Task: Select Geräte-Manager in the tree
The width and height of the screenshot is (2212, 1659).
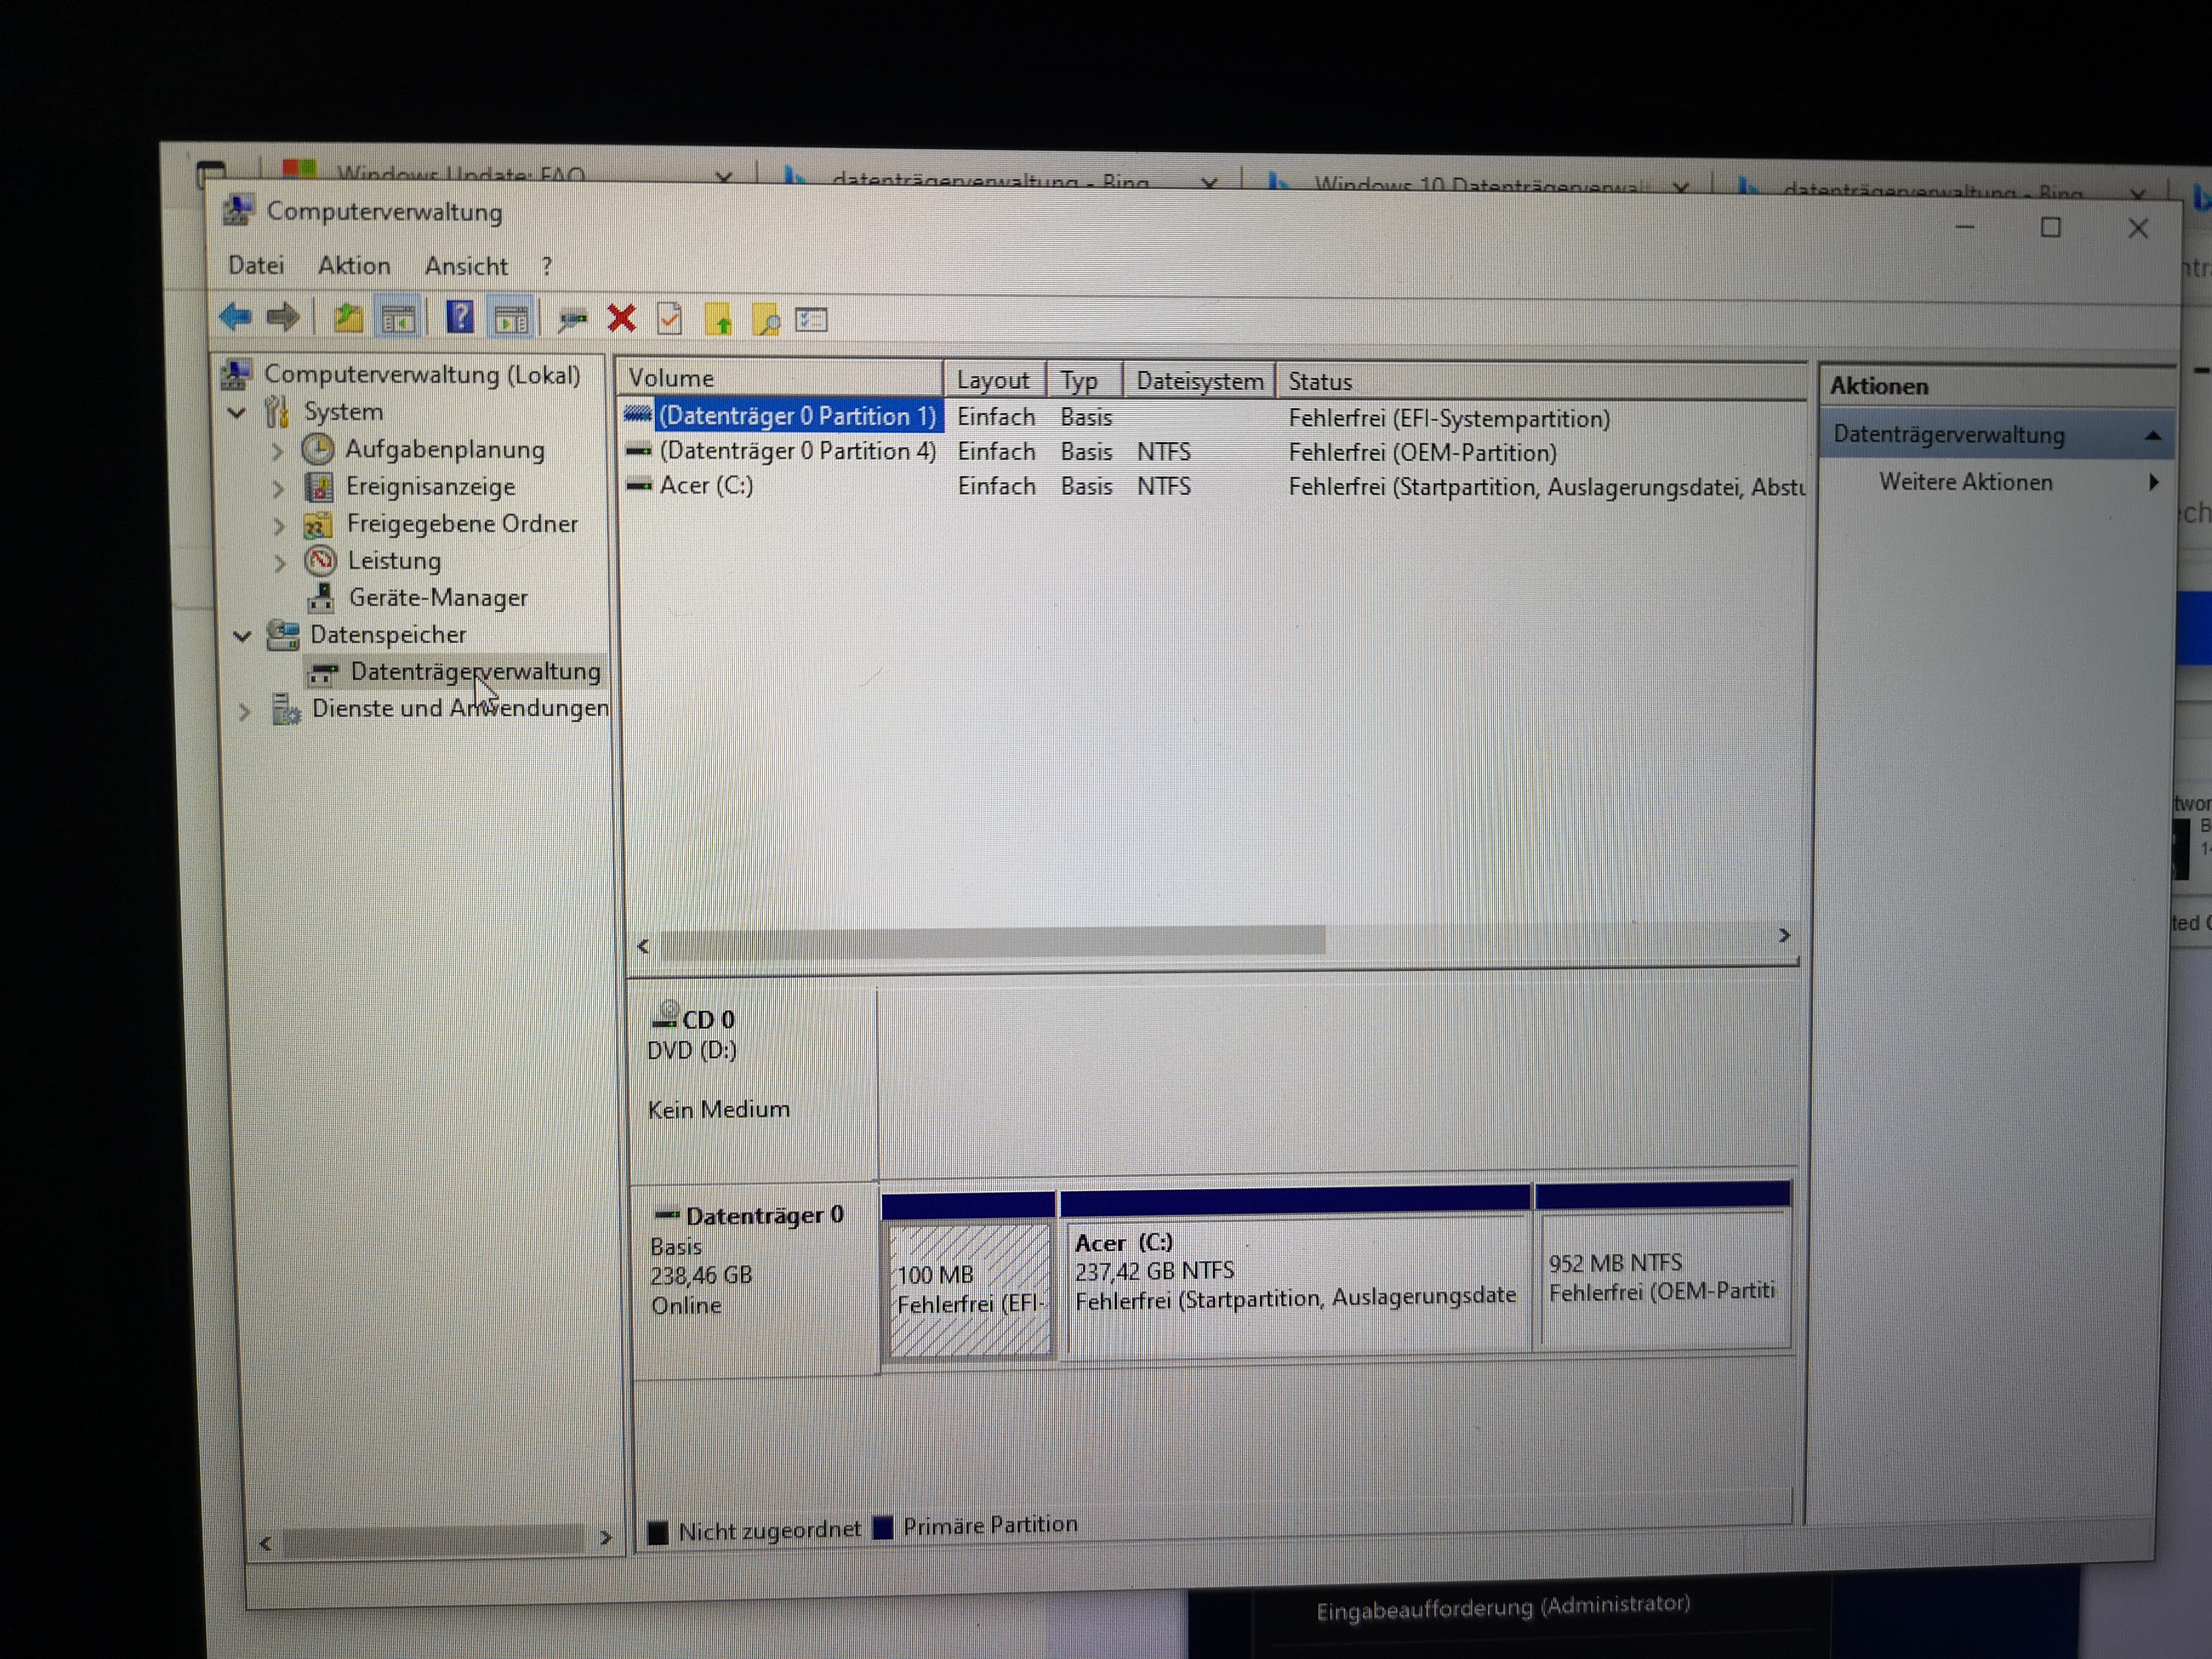Action: point(437,598)
